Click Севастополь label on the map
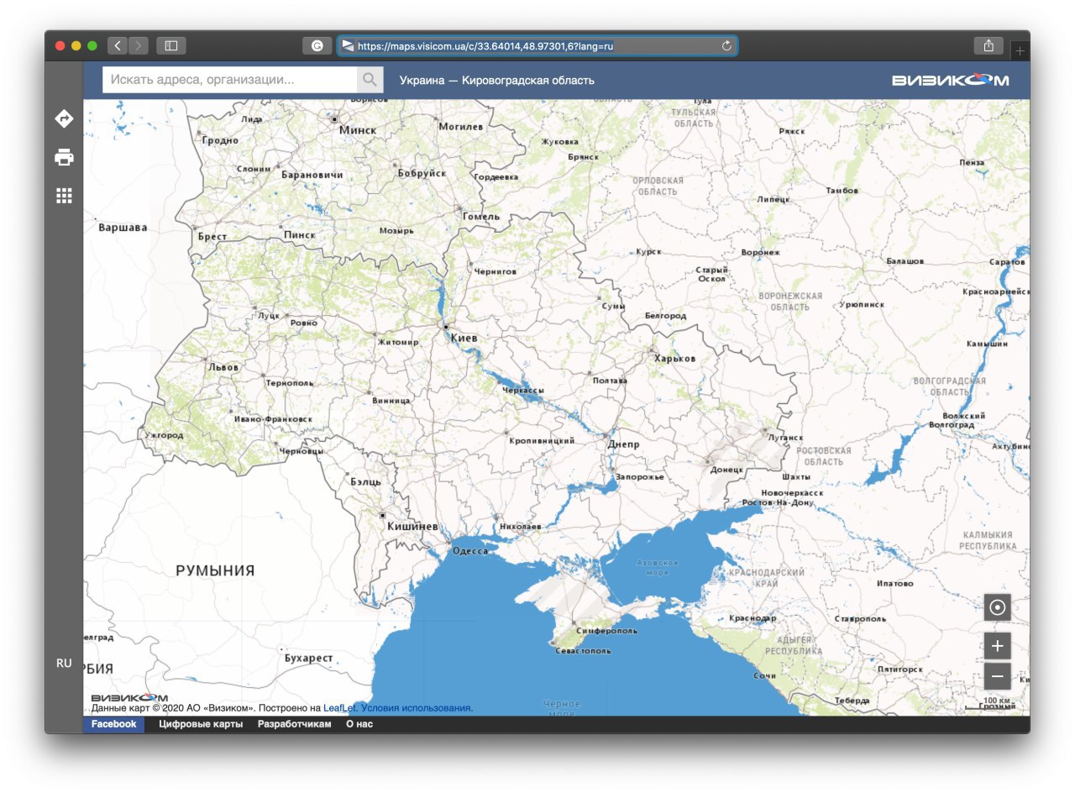Viewport: 1075px width, 793px height. pyautogui.click(x=582, y=651)
